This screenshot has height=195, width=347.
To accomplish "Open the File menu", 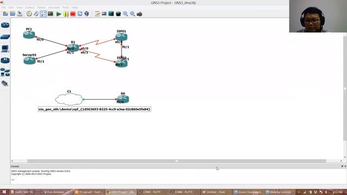I will (4, 8).
